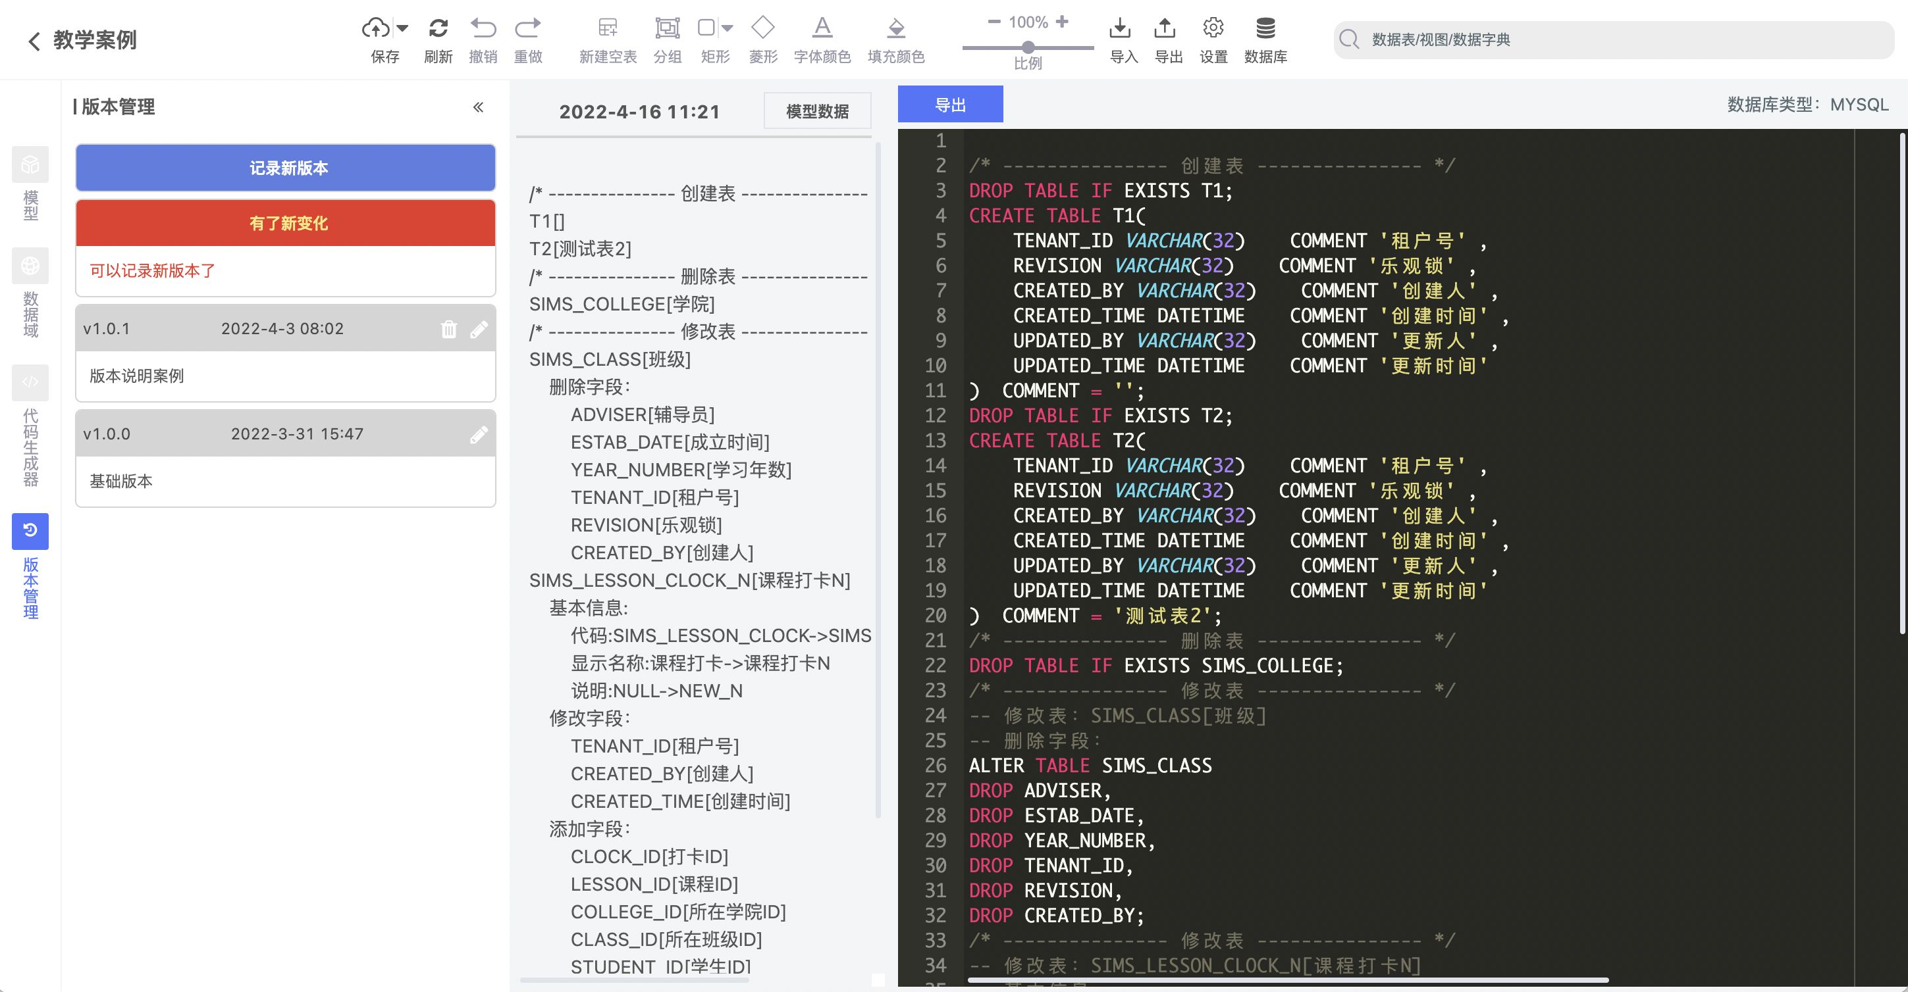Open the Database toolbar icon
1908x992 pixels.
point(1265,29)
